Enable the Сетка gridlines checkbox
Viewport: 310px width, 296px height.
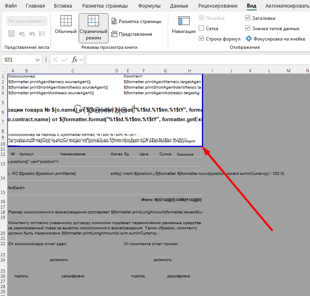pyautogui.click(x=201, y=28)
